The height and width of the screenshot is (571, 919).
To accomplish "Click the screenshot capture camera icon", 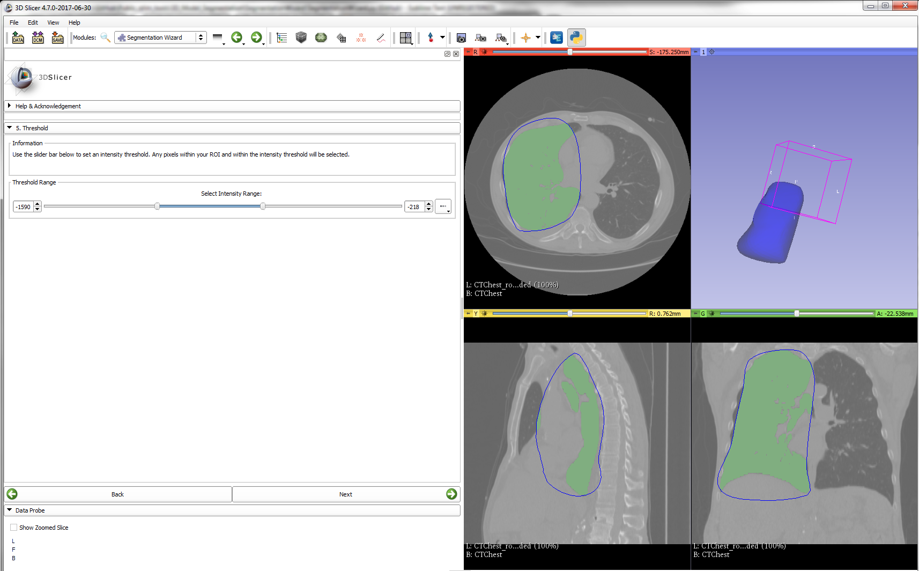I will click(x=461, y=38).
